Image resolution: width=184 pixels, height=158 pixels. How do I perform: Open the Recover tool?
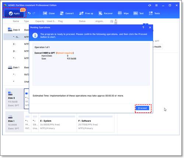[x=106, y=13]
